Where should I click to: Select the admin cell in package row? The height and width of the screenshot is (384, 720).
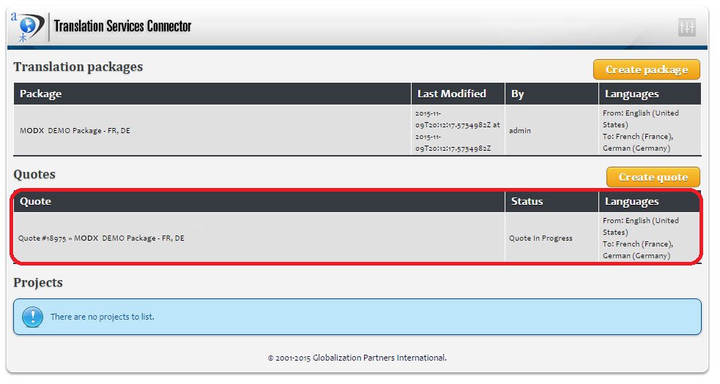(x=552, y=130)
